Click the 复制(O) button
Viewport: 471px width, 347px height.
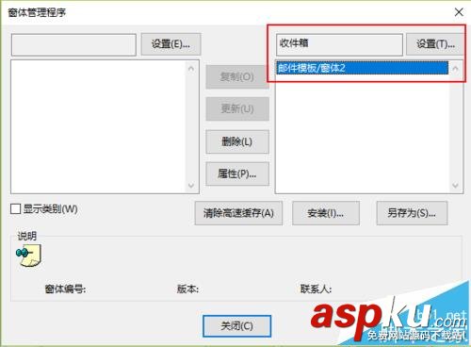[237, 76]
